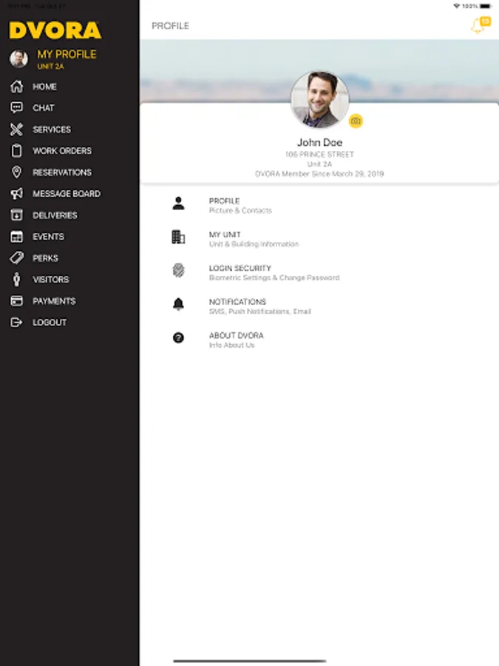Open EVENTS menu label
The height and width of the screenshot is (666, 499).
tap(48, 237)
